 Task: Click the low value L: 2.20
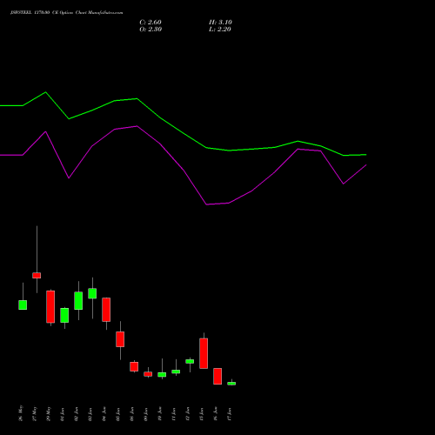pos(220,30)
